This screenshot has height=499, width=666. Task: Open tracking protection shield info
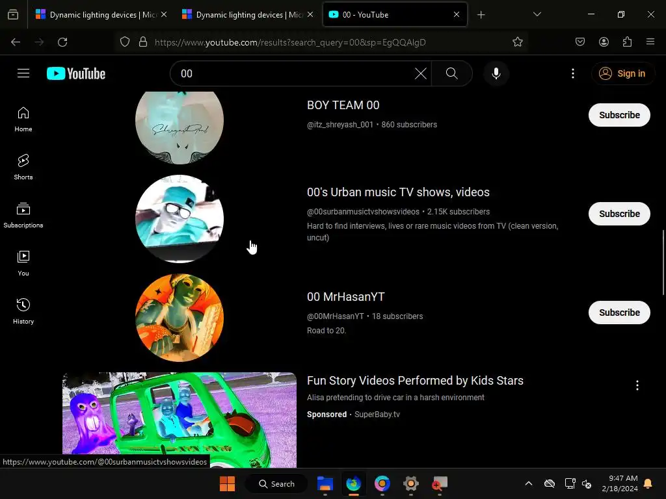pos(124,42)
